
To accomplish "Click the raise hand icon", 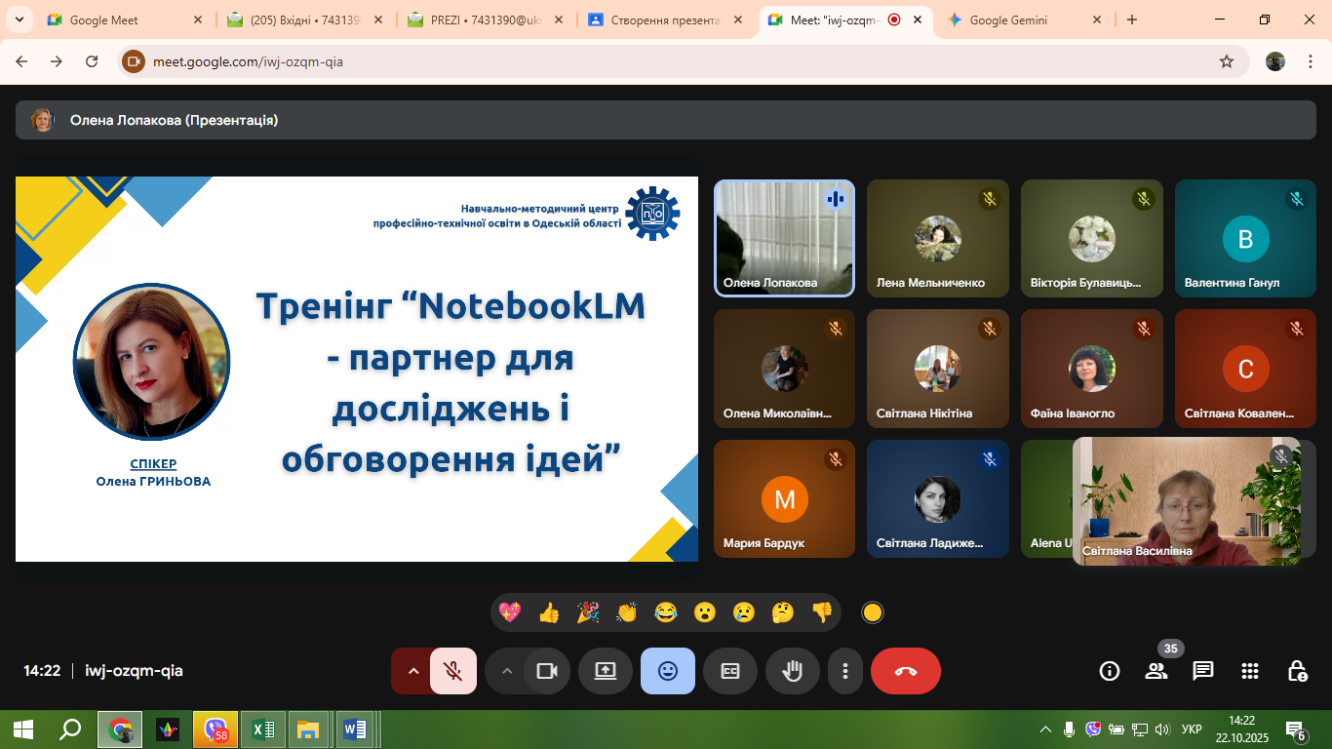I will coord(792,671).
